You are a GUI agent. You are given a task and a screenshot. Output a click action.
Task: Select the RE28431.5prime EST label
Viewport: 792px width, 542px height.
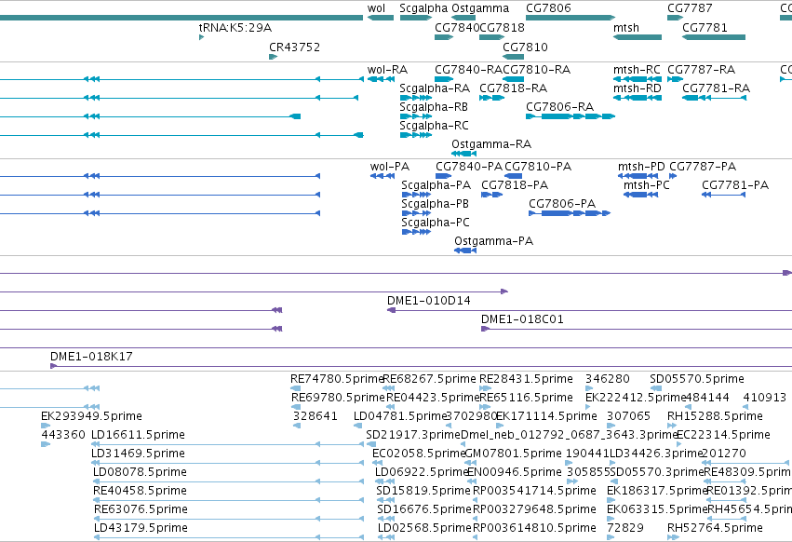coord(526,379)
